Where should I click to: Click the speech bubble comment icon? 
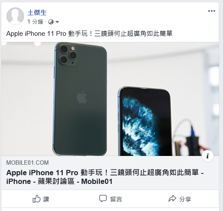click(103, 199)
